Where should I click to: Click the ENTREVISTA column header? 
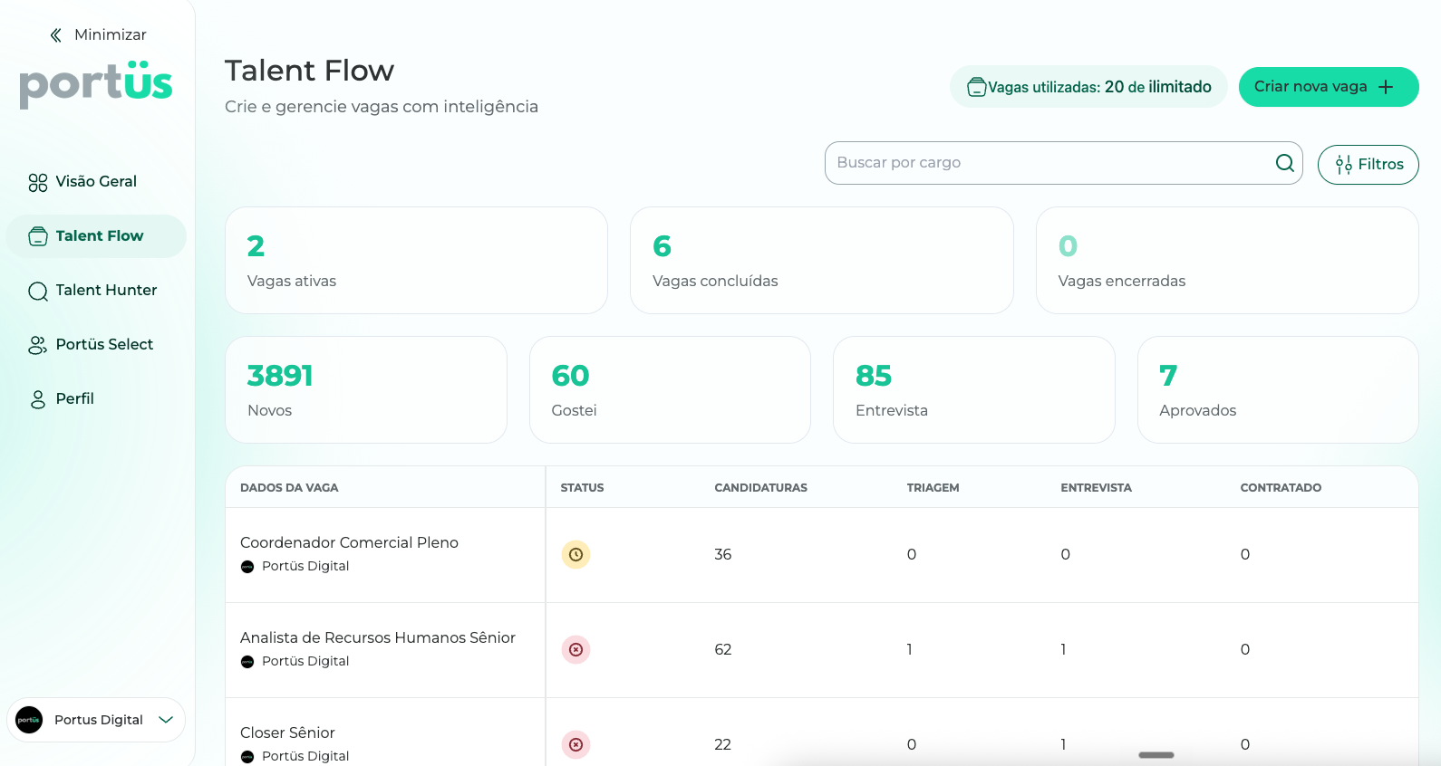tap(1096, 488)
